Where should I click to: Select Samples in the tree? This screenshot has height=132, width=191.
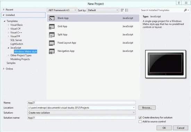(x=11, y=63)
